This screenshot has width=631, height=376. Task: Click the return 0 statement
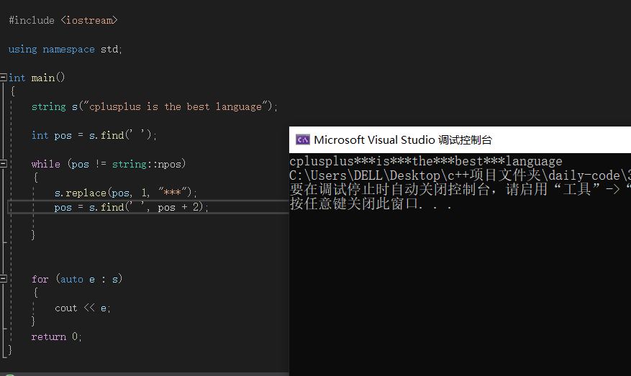57,336
